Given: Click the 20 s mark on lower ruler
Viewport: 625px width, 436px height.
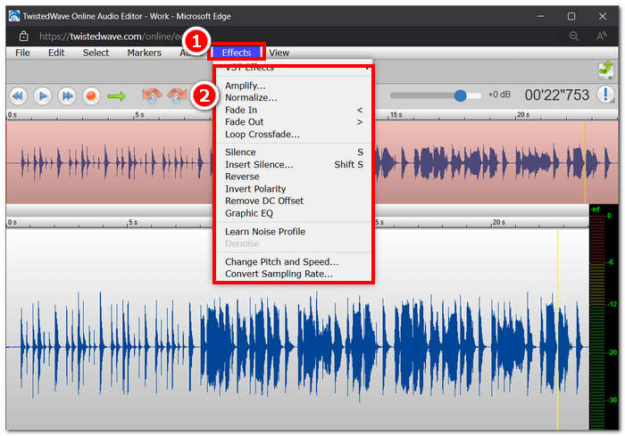Looking at the screenshot, I should coord(499,222).
